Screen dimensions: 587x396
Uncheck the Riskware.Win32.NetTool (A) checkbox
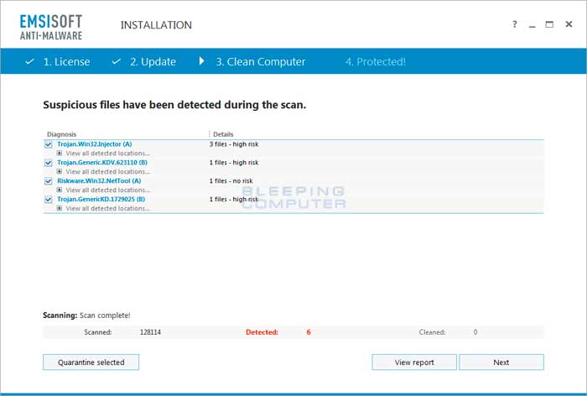coord(49,181)
